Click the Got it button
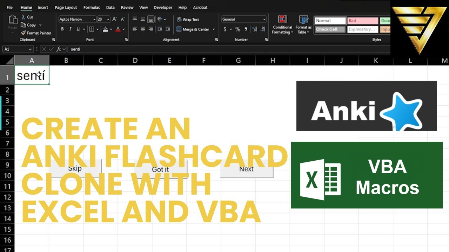 click(161, 169)
